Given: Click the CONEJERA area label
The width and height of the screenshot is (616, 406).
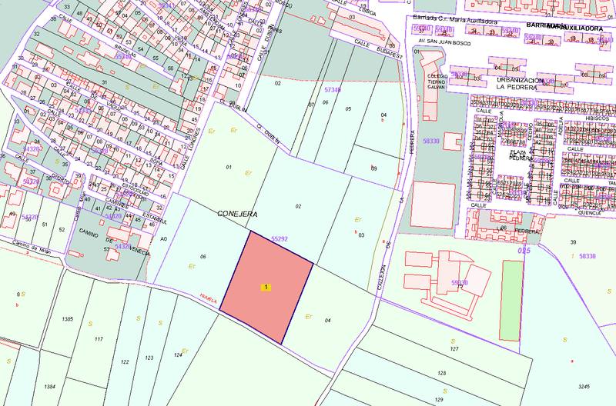Looking at the screenshot, I should click(x=238, y=215).
